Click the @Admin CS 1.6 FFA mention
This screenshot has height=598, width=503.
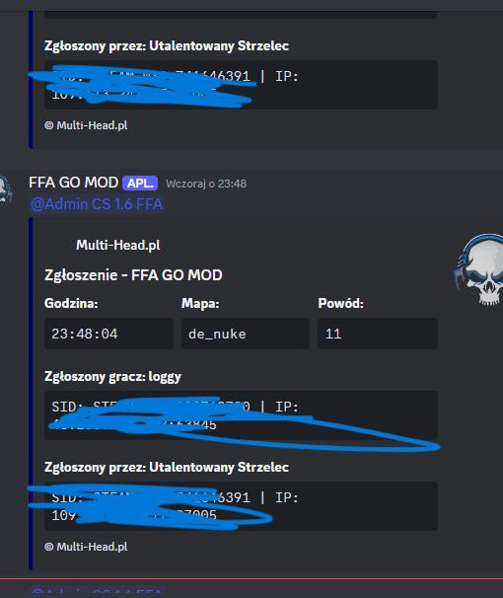click(97, 204)
